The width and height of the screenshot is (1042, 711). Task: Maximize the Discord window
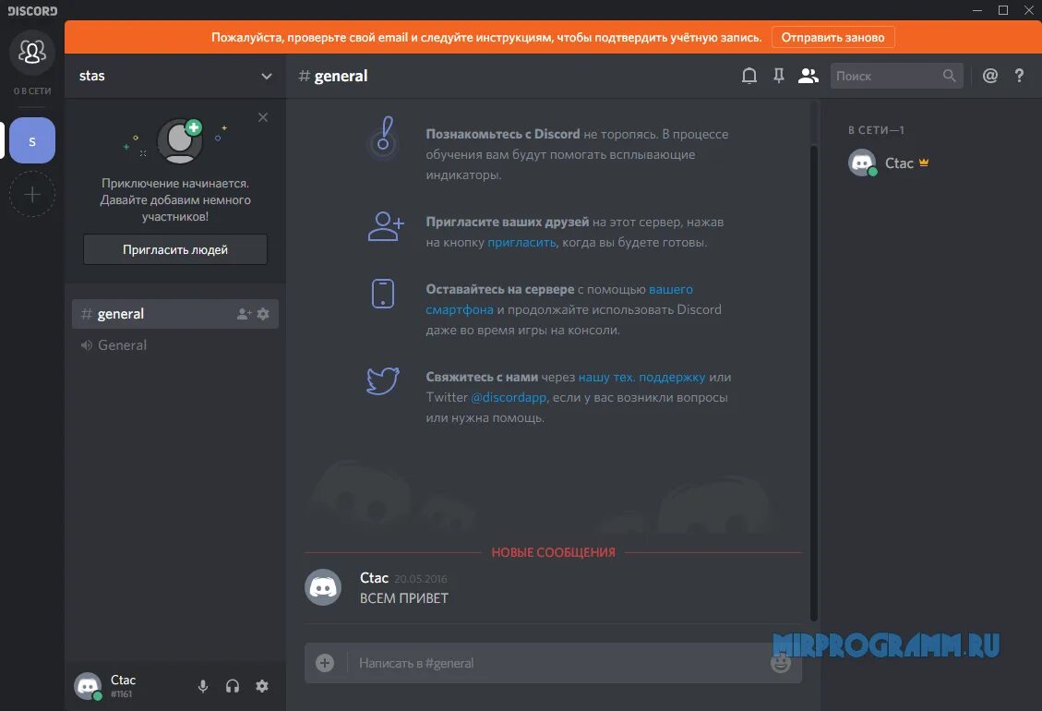click(1003, 10)
